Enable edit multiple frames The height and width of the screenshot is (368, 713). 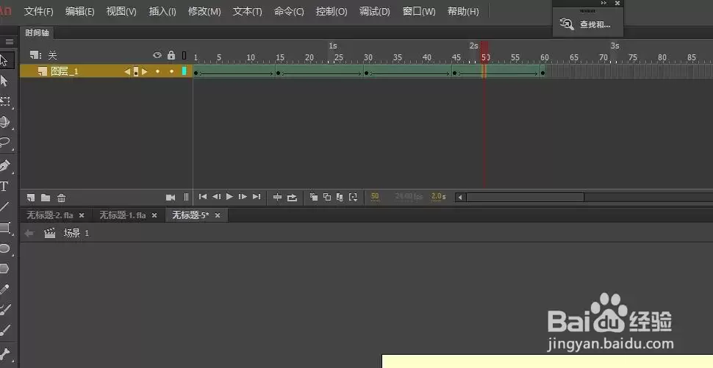(340, 197)
